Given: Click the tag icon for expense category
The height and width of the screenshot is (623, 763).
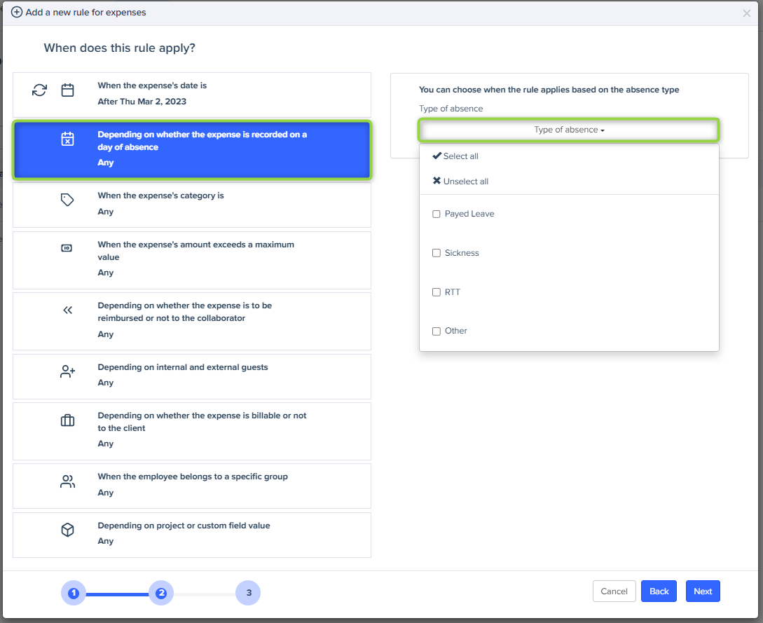Looking at the screenshot, I should click(67, 200).
